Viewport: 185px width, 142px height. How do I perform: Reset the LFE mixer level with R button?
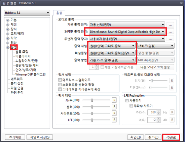coord(114,120)
